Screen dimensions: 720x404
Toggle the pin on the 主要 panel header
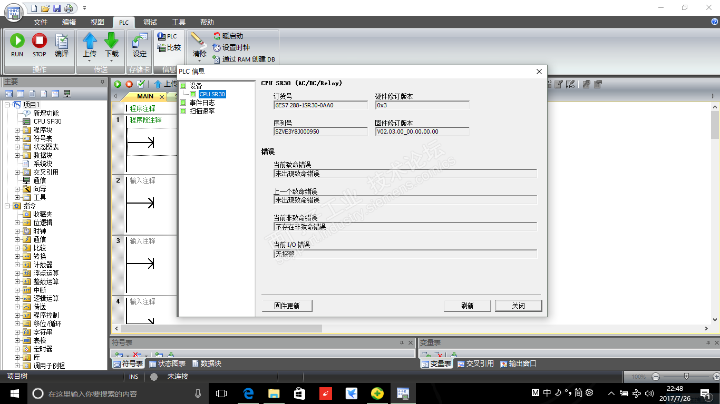(x=103, y=82)
